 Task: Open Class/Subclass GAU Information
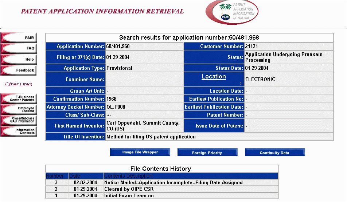[x=19, y=120]
